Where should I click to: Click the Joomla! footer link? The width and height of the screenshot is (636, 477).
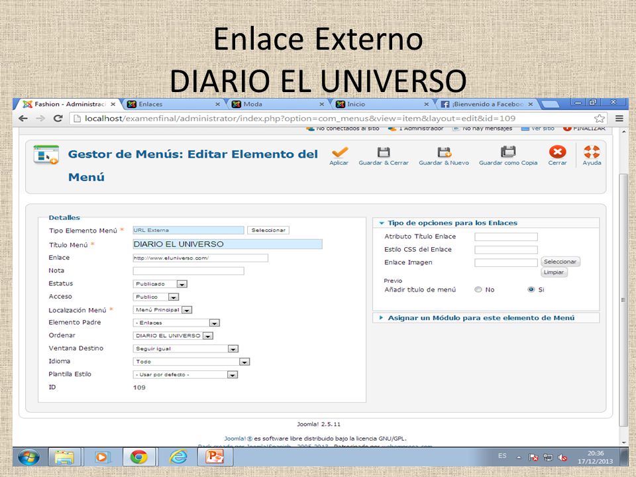[238, 439]
